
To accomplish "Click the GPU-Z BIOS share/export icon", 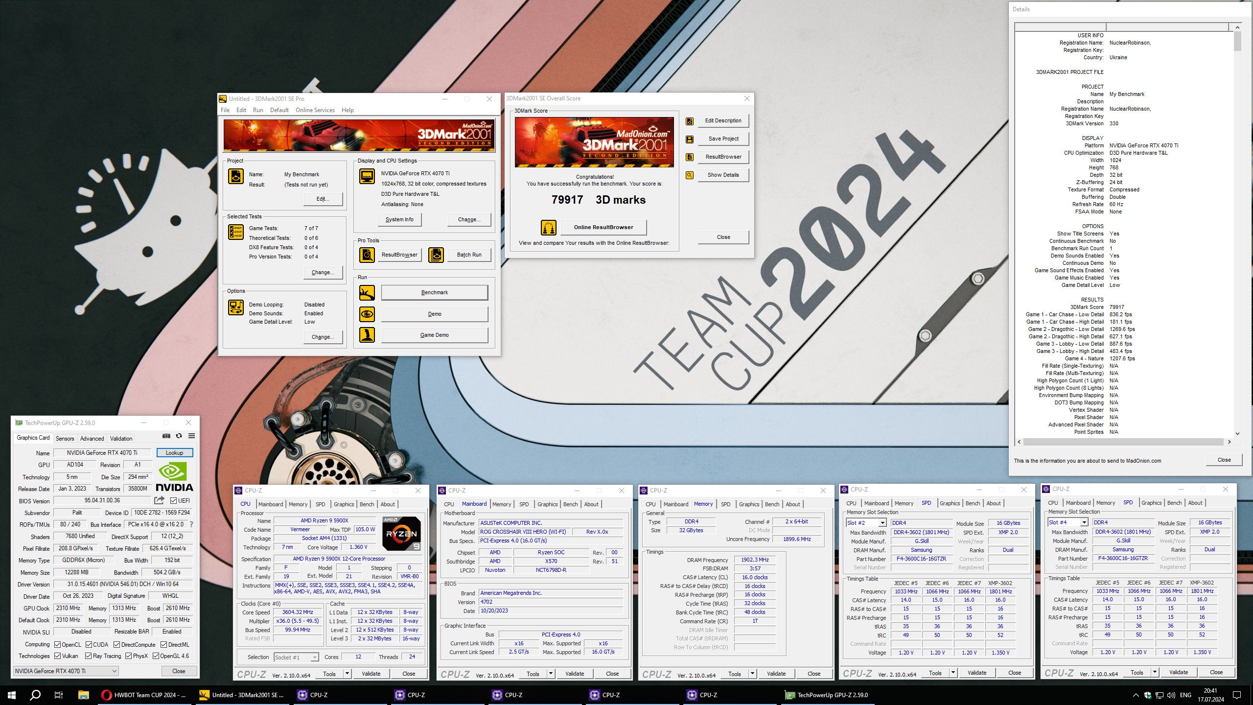I will point(159,500).
